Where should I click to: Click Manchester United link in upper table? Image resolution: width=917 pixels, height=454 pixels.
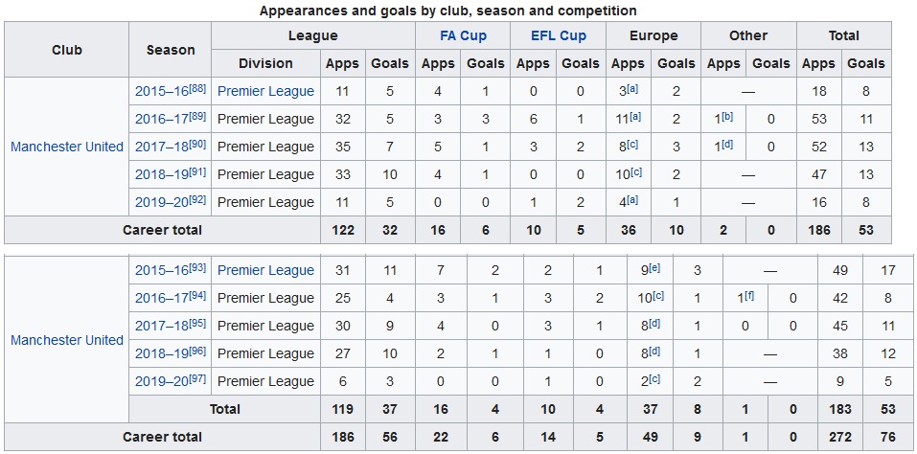click(67, 147)
